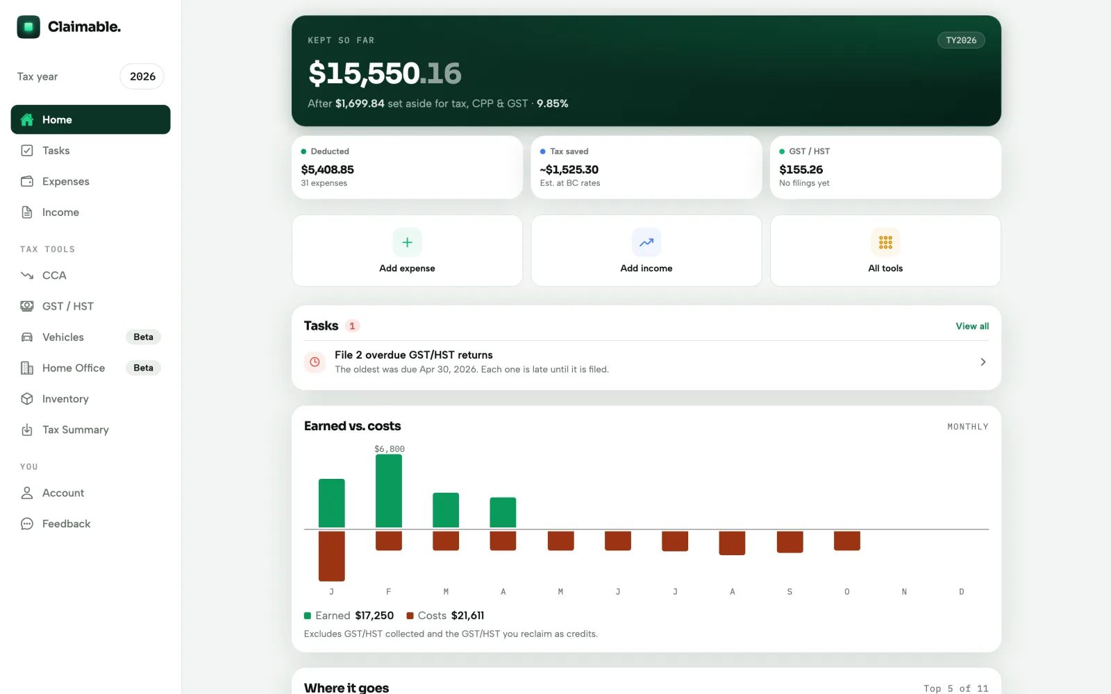The height and width of the screenshot is (694, 1111).
Task: Open Income document icon in sidebar
Action: coord(27,212)
